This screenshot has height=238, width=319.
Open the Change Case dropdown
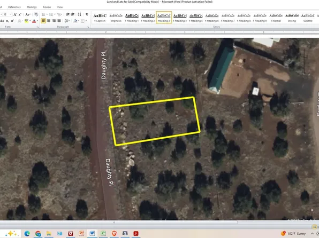pyautogui.click(x=28, y=14)
